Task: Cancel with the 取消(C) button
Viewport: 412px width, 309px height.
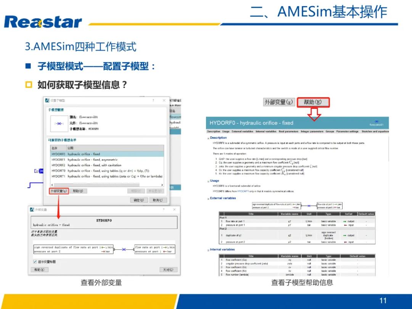Action: tap(158, 200)
